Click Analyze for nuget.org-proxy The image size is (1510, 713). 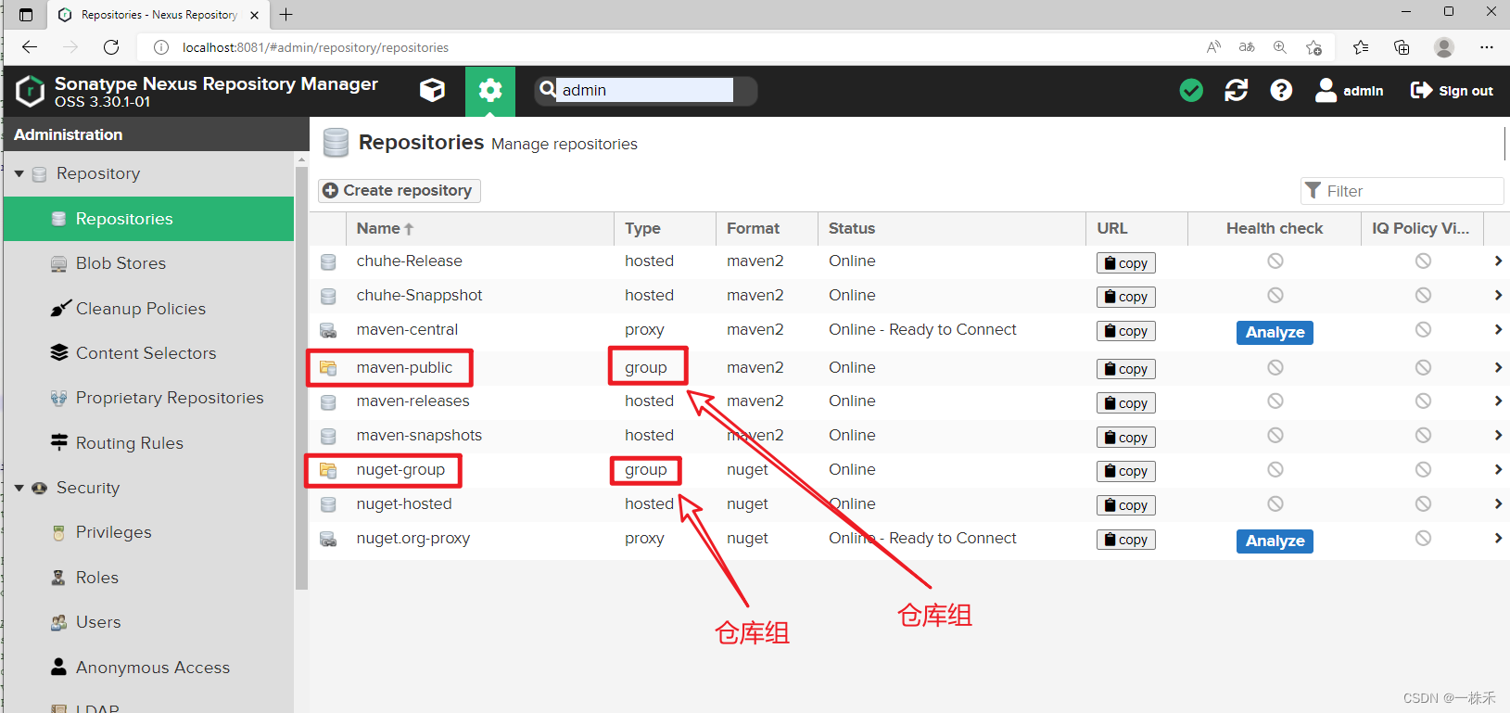[1275, 541]
